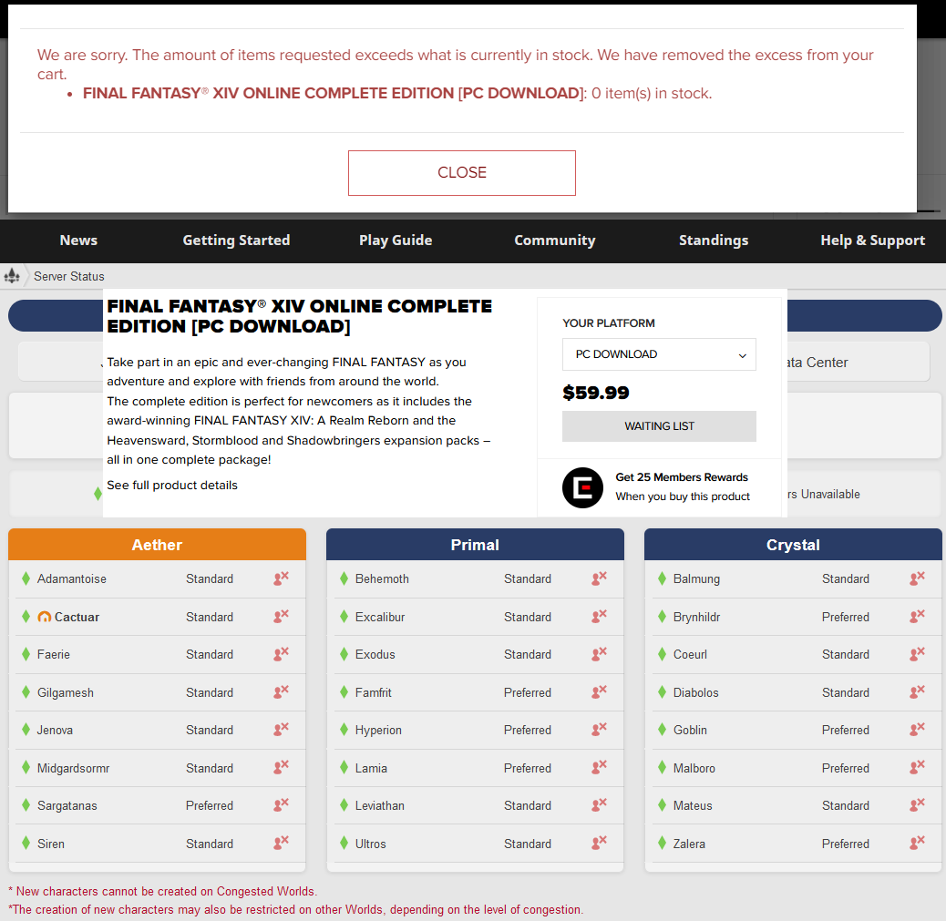Select the Crystal data center tab
Screen dimensions: 946x921
[793, 545]
